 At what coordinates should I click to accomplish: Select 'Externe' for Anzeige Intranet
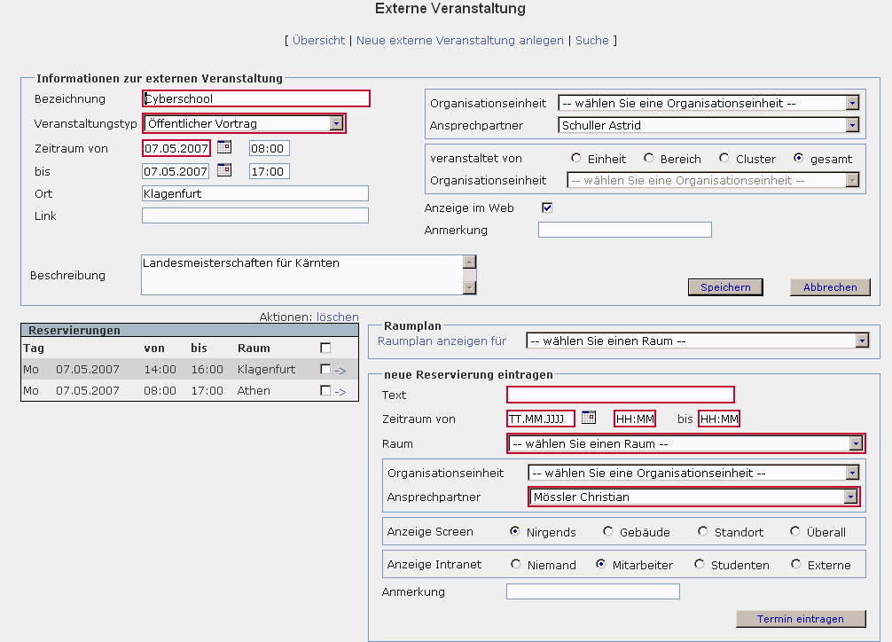click(796, 564)
